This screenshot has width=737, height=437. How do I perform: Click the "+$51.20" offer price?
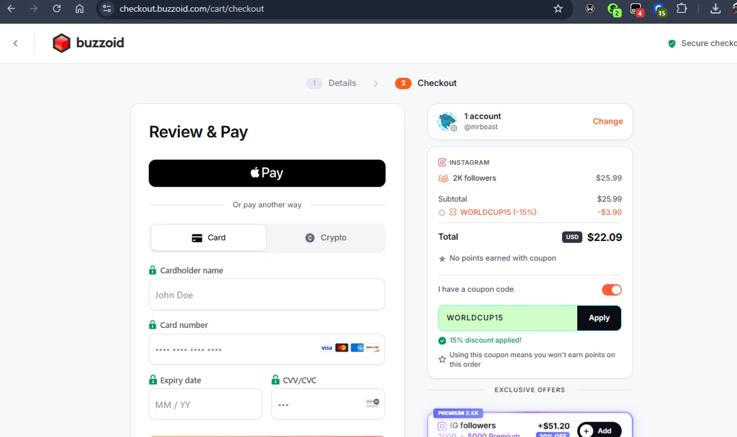pyautogui.click(x=554, y=426)
